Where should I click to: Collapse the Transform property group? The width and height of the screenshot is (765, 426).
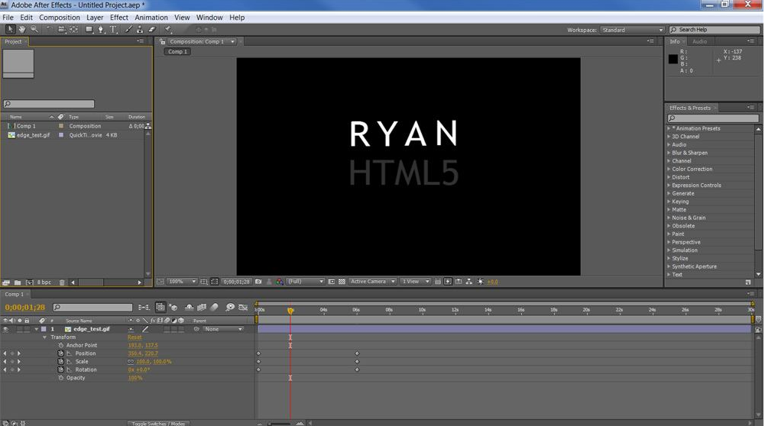coord(45,337)
